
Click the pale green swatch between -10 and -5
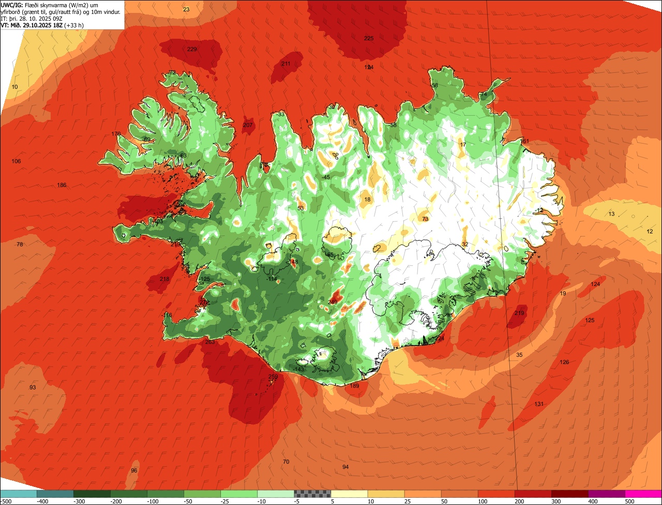pyautogui.click(x=276, y=493)
